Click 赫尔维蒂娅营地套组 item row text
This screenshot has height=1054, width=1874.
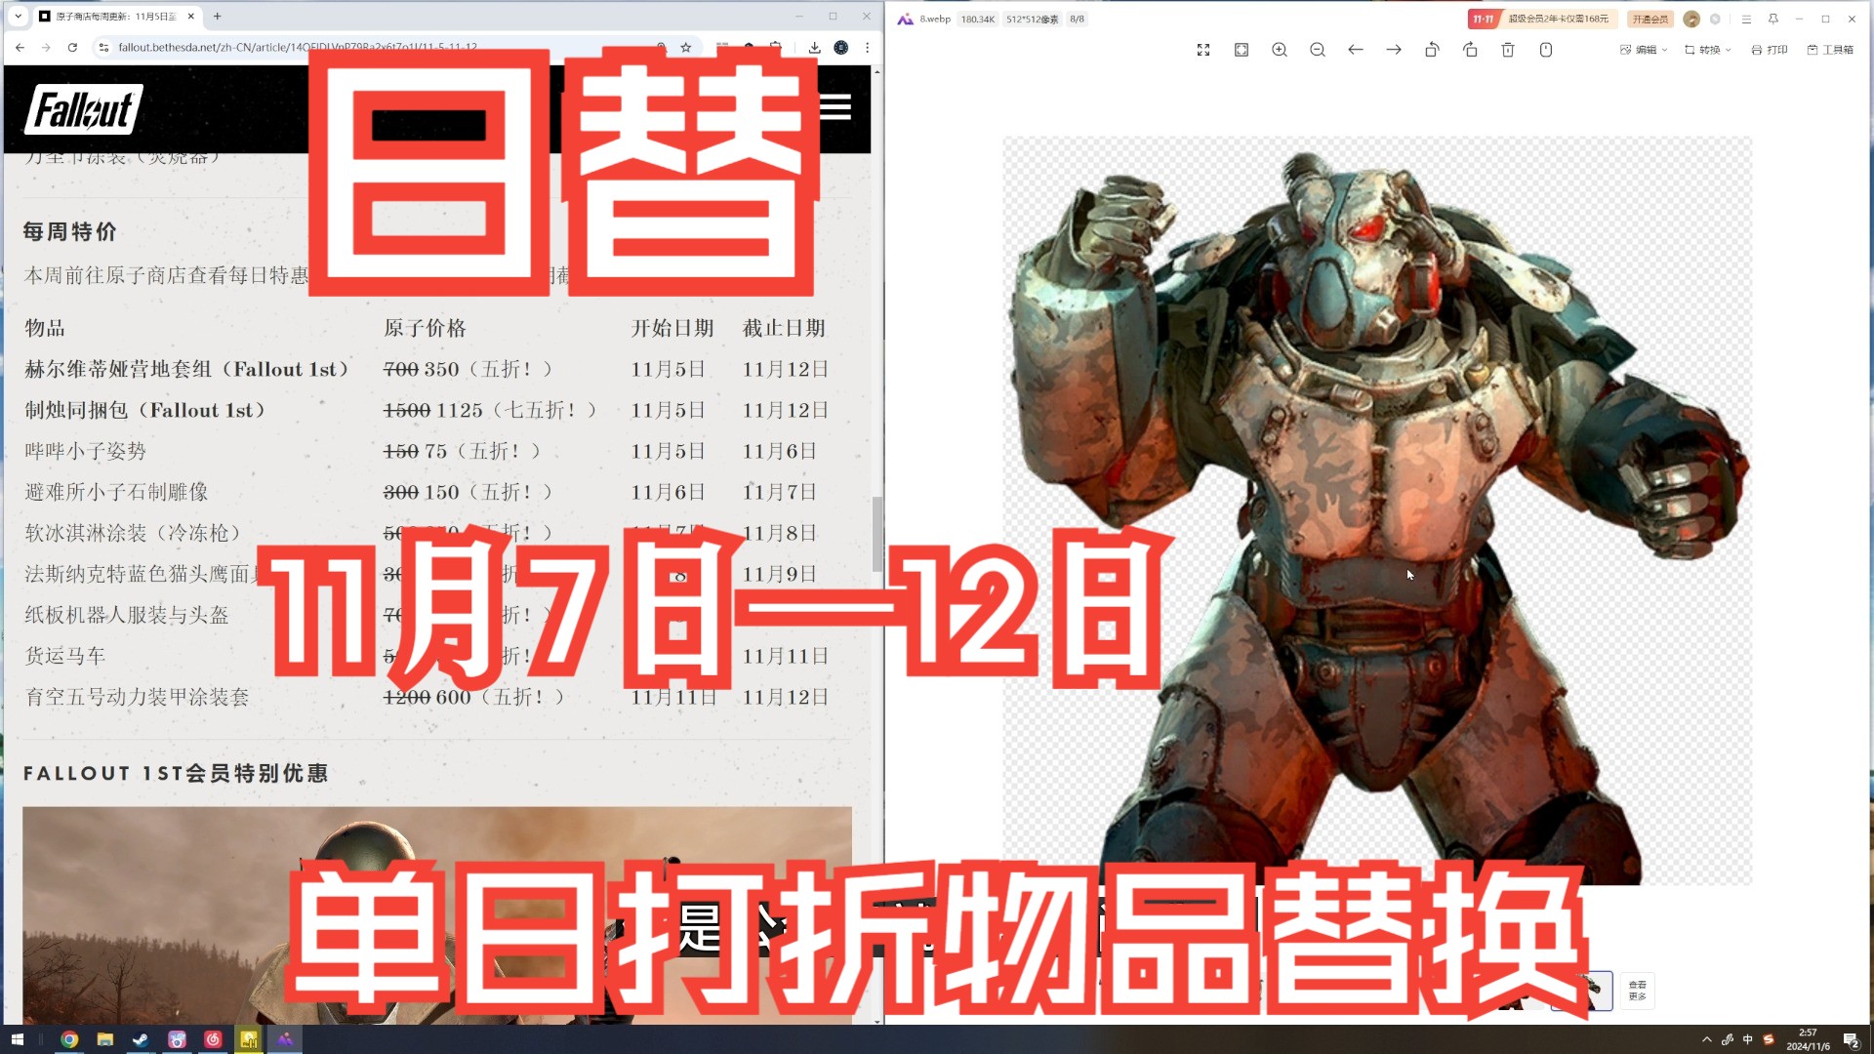(186, 369)
